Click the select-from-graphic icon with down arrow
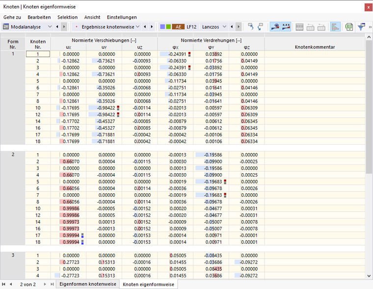The image size is (373, 289). pyautogui.click(x=261, y=26)
